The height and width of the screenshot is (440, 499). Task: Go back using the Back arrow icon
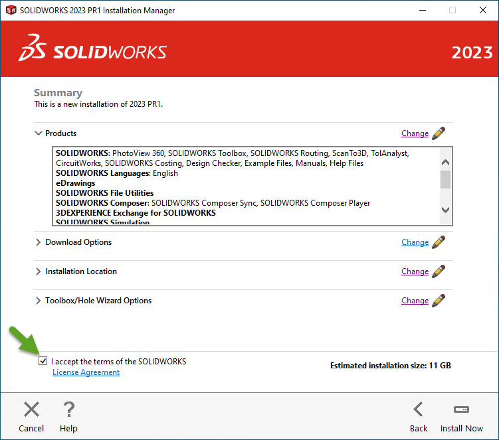coord(419,409)
